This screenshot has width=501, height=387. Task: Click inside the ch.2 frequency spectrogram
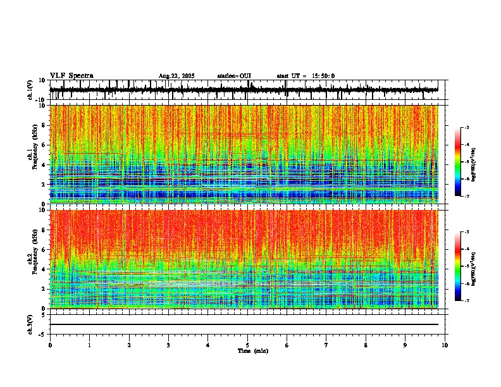click(244, 259)
